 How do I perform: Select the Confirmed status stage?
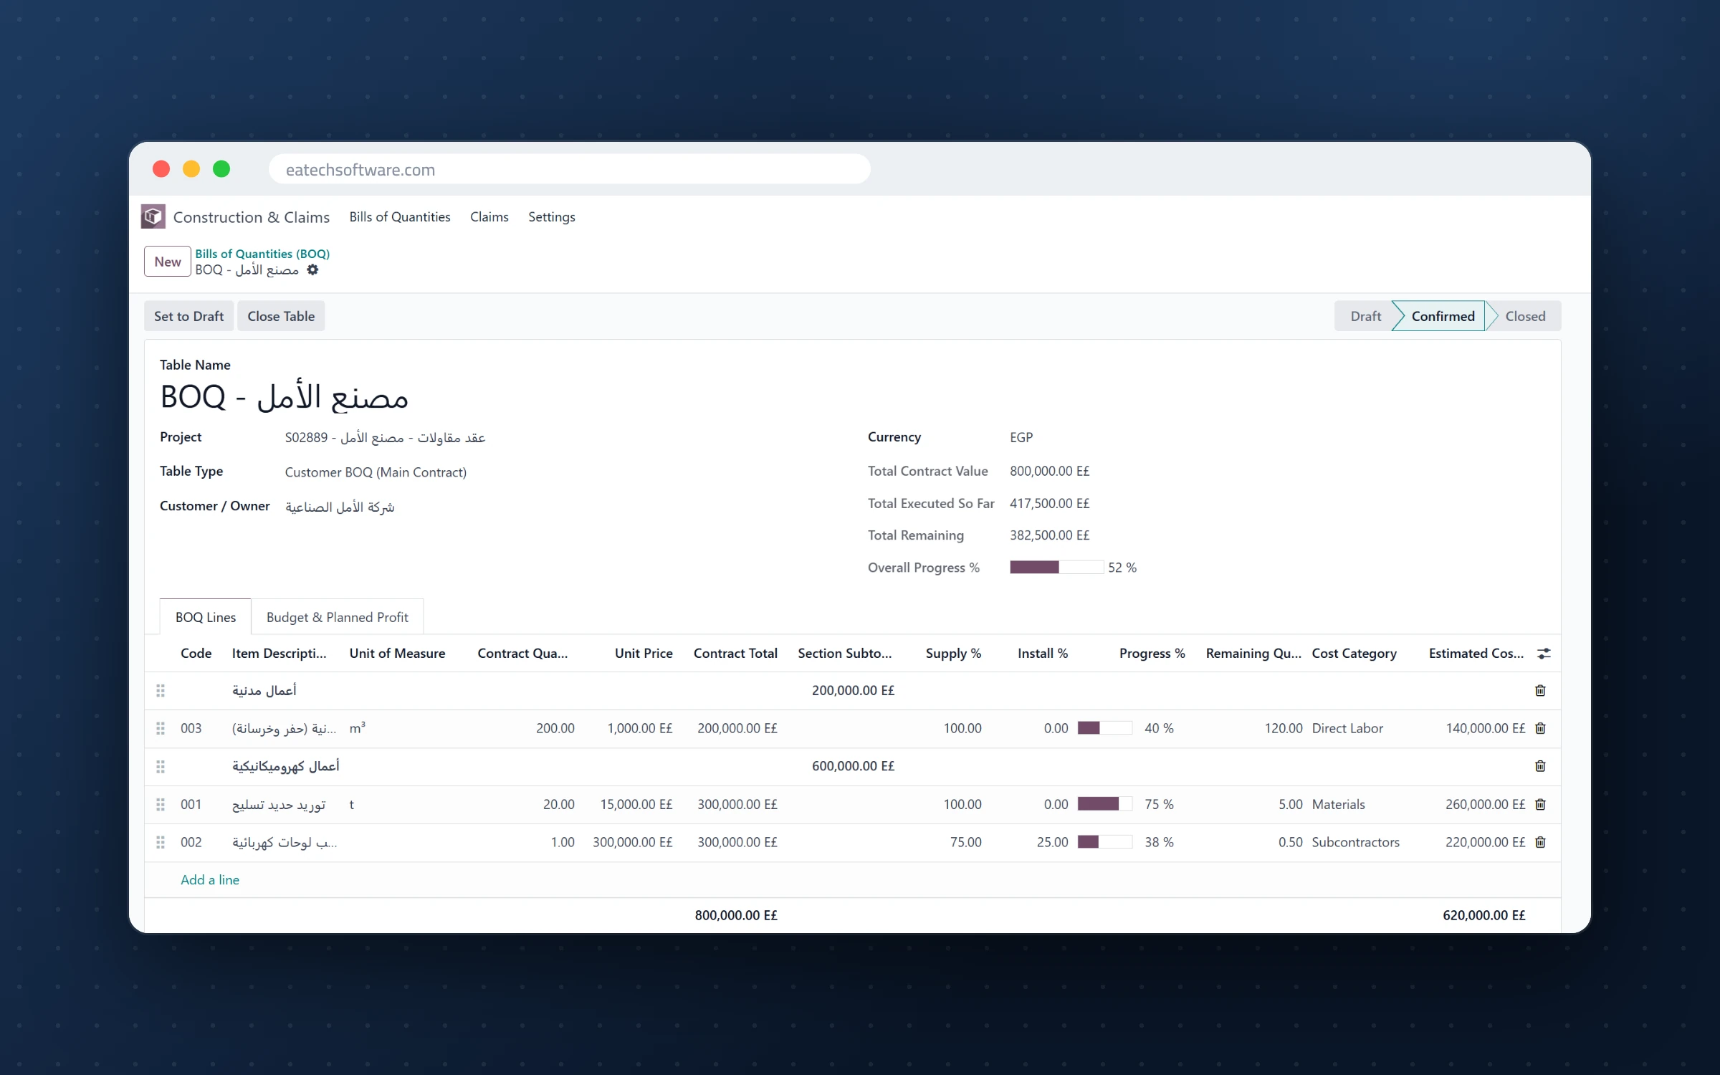[1442, 316]
